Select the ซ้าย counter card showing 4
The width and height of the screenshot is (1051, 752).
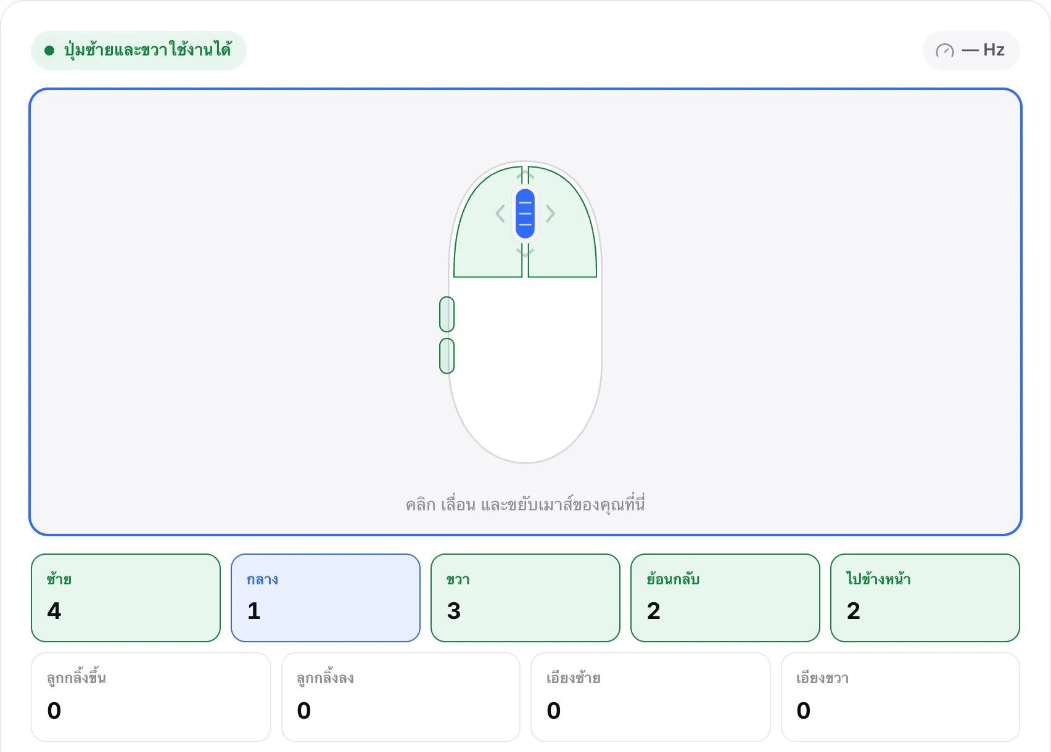(x=126, y=598)
